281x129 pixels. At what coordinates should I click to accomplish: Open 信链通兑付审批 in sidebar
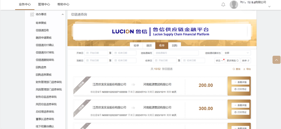pyautogui.click(x=45, y=53)
